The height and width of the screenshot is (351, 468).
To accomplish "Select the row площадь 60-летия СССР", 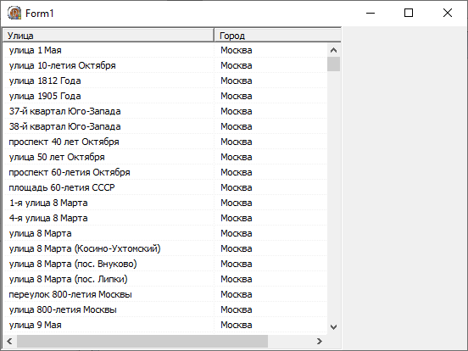I will [165, 187].
